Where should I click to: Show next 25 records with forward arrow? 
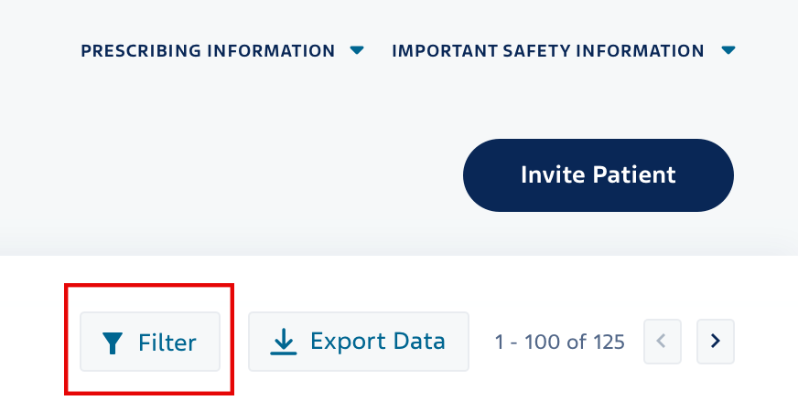715,342
